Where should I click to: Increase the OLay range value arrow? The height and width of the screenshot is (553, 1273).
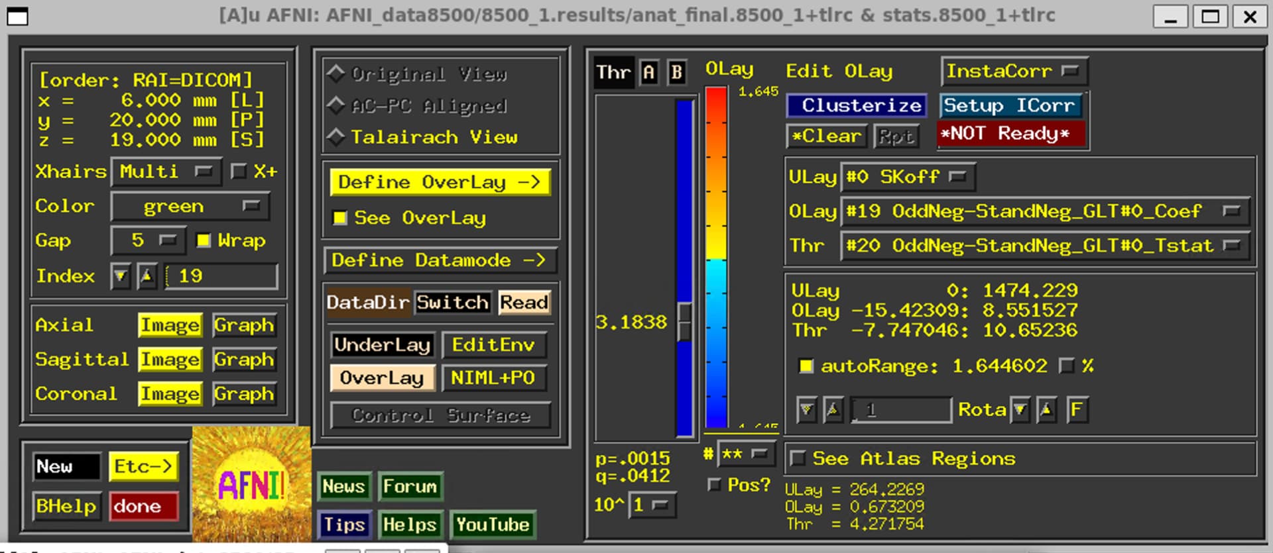point(833,410)
